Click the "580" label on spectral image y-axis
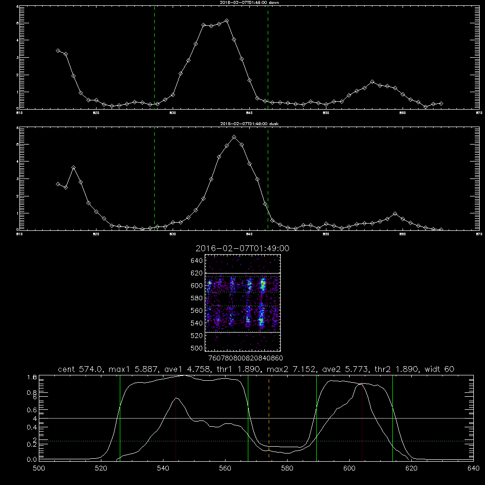 [197, 298]
